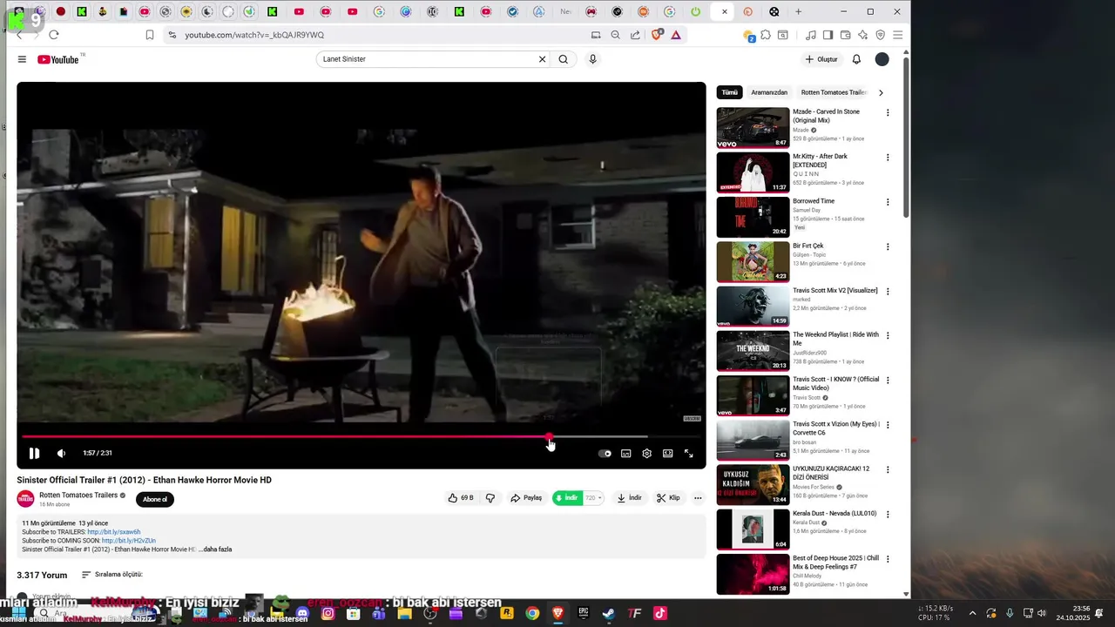Screen dimensions: 1115x627
Task: Open the browser main menu
Action: (897, 35)
